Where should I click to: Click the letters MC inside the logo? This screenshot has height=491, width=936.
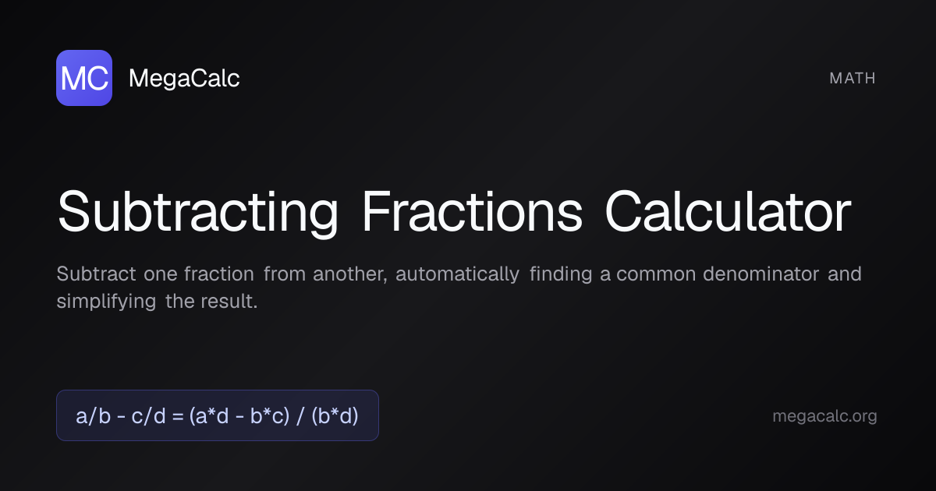tap(84, 79)
